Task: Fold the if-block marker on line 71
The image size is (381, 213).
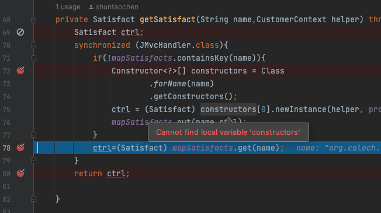Action: click(33, 58)
